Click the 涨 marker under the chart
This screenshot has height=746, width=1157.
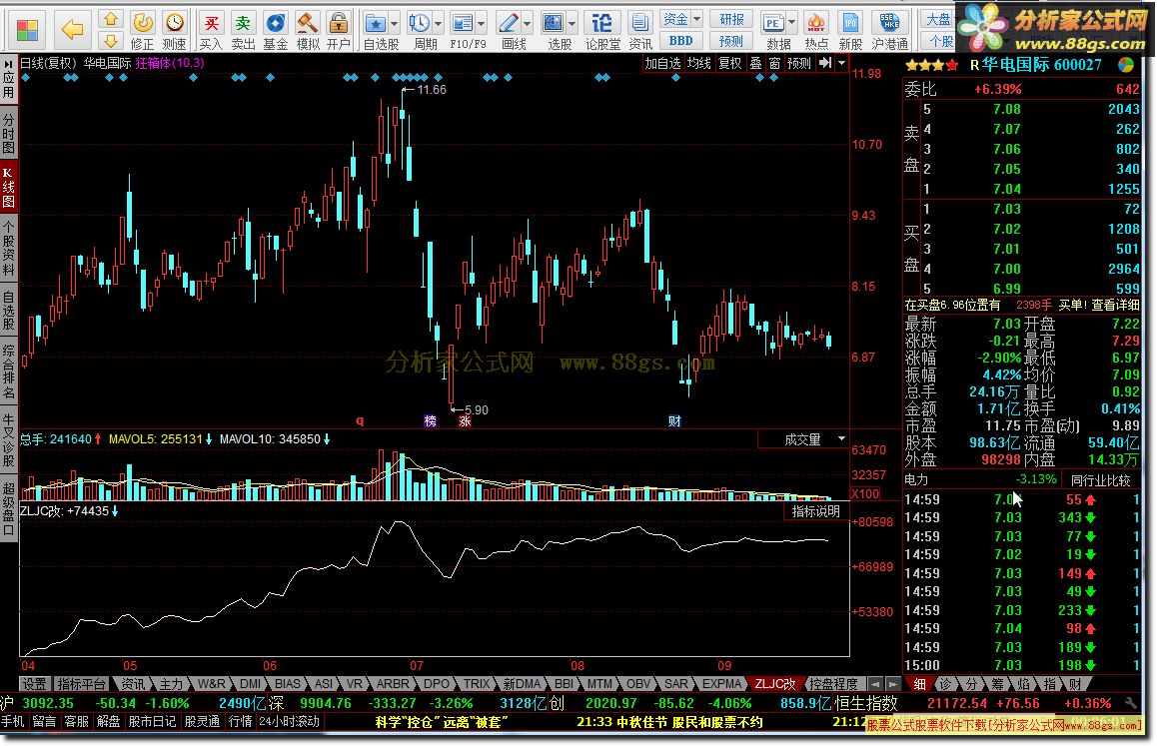pos(465,420)
